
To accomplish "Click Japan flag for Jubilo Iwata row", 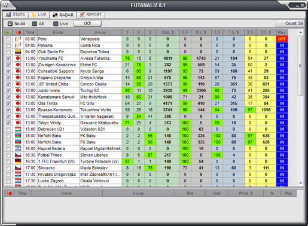I will [x=18, y=90].
